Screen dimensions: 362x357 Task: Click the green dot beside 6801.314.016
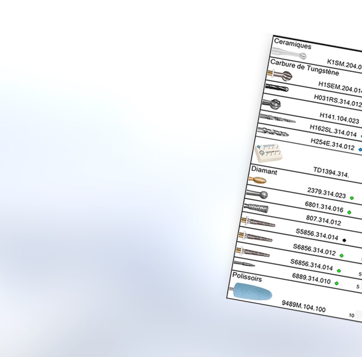[349, 212]
